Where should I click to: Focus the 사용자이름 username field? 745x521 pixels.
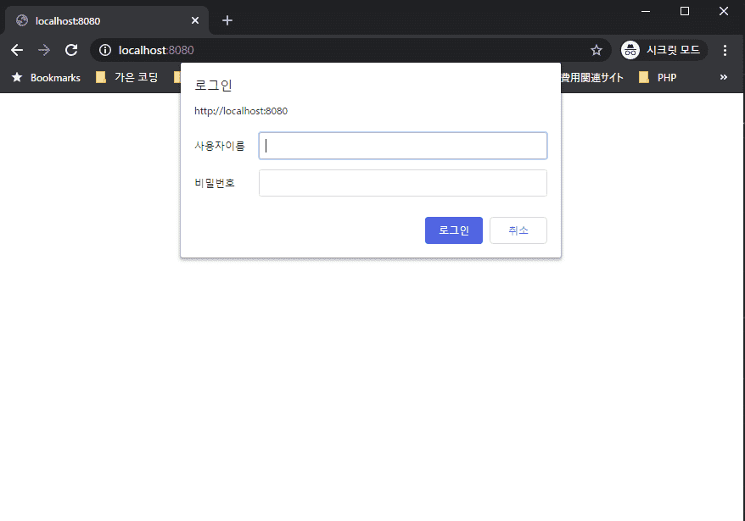[403, 146]
